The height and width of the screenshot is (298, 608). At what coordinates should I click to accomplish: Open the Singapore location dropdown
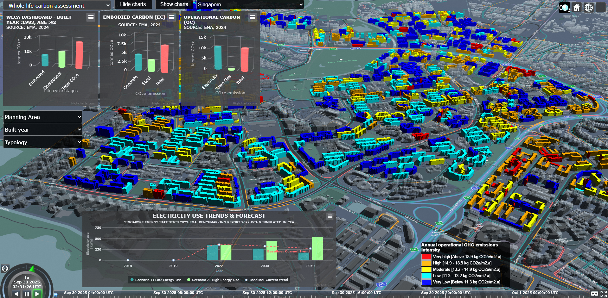(250, 4)
